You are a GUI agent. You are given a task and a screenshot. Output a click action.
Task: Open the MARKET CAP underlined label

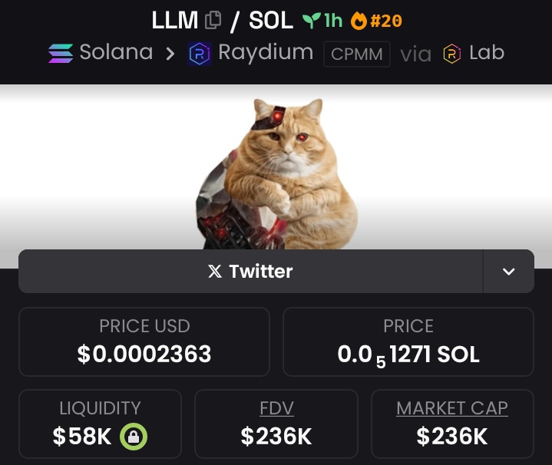[x=452, y=408]
